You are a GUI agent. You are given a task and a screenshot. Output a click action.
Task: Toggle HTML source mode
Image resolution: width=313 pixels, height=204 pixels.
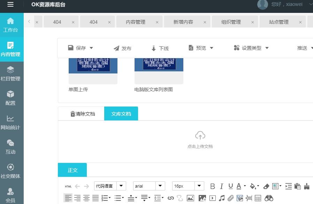[68, 186]
